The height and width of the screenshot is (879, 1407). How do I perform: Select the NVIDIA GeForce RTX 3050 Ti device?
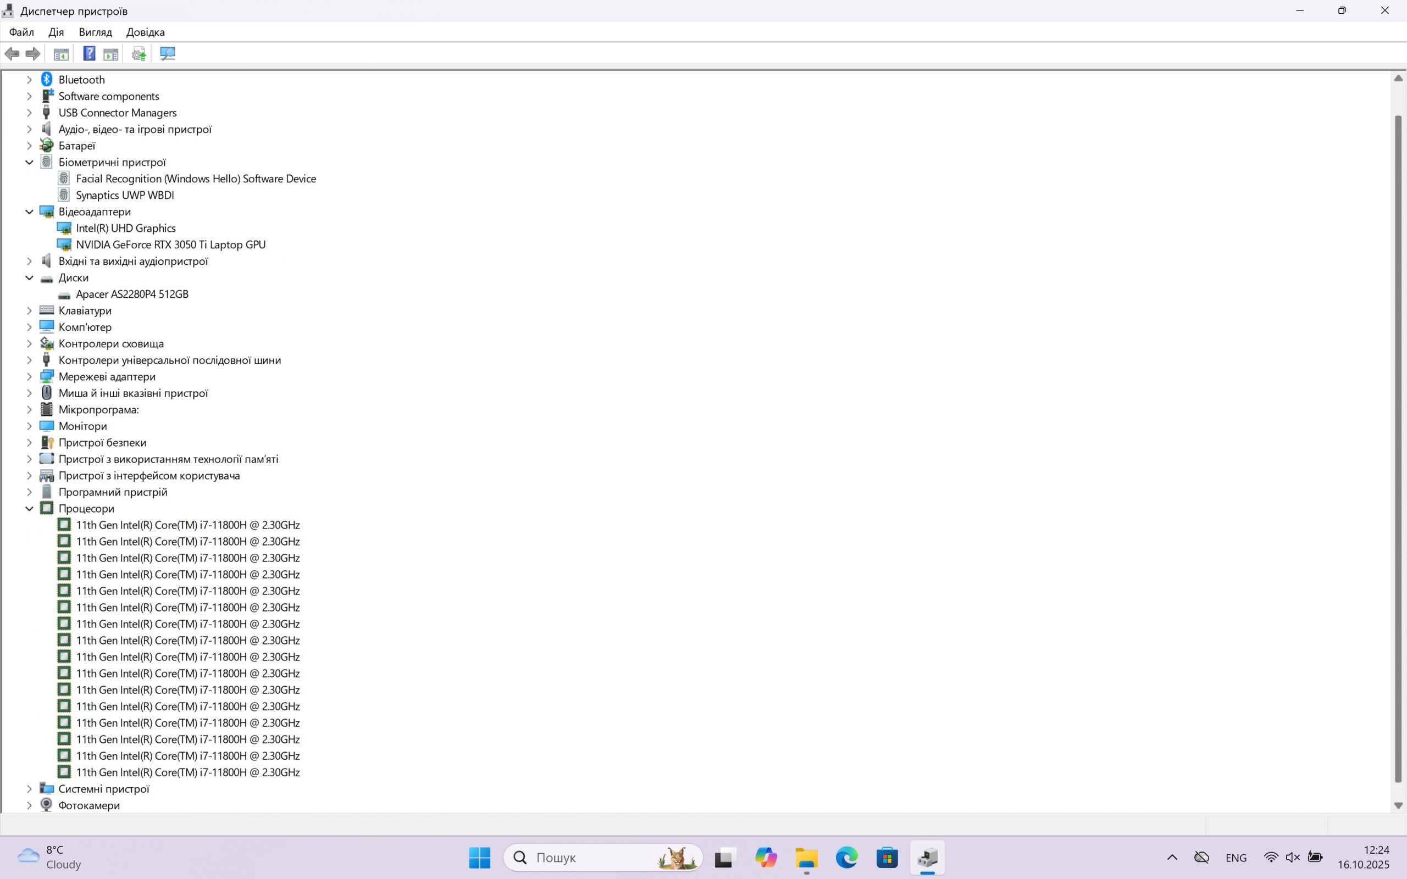point(170,245)
